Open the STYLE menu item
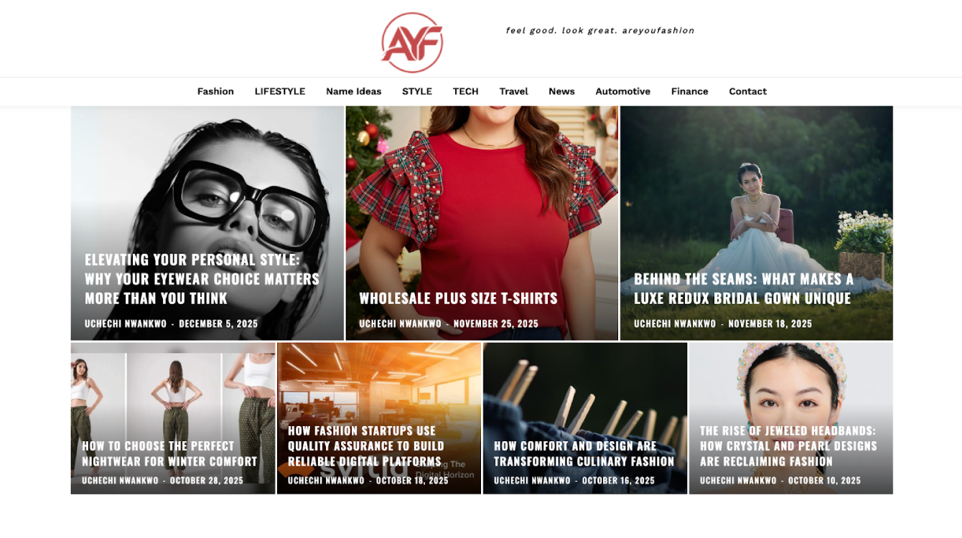The height and width of the screenshot is (538, 962). tap(417, 91)
